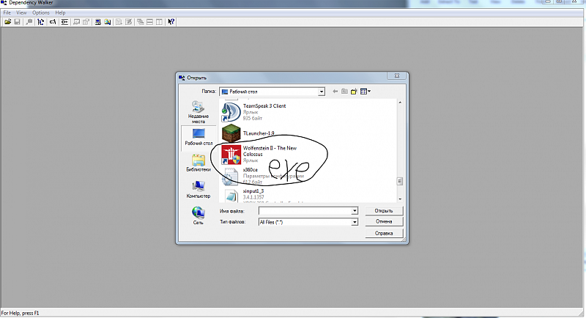Click the Отмена button
Image resolution: width=586 pixels, height=318 pixels.
pos(384,221)
